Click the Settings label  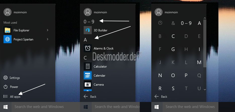[15, 78]
